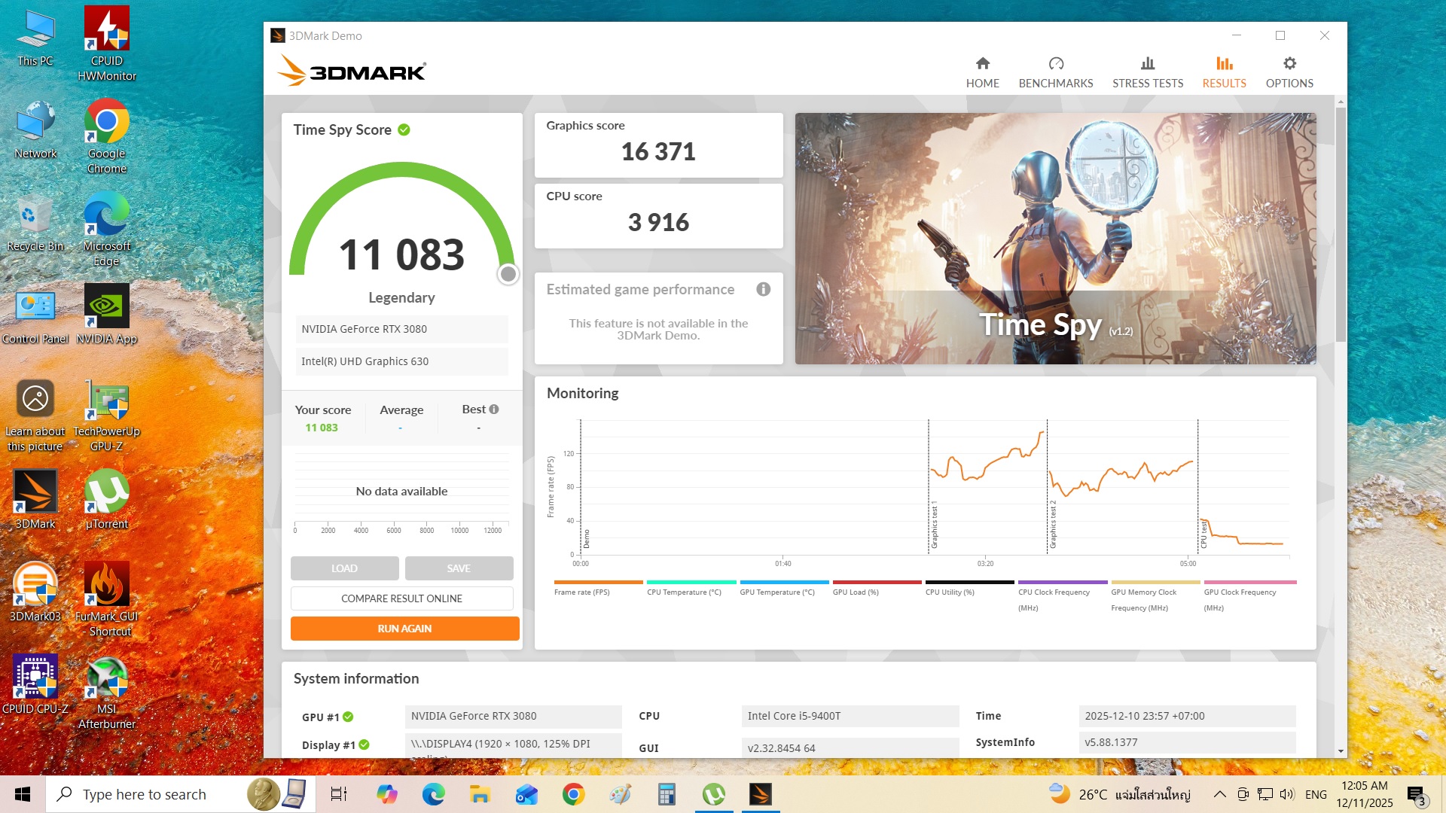Click Estimated game performance info icon
Screen dimensions: 1446x813
click(763, 290)
